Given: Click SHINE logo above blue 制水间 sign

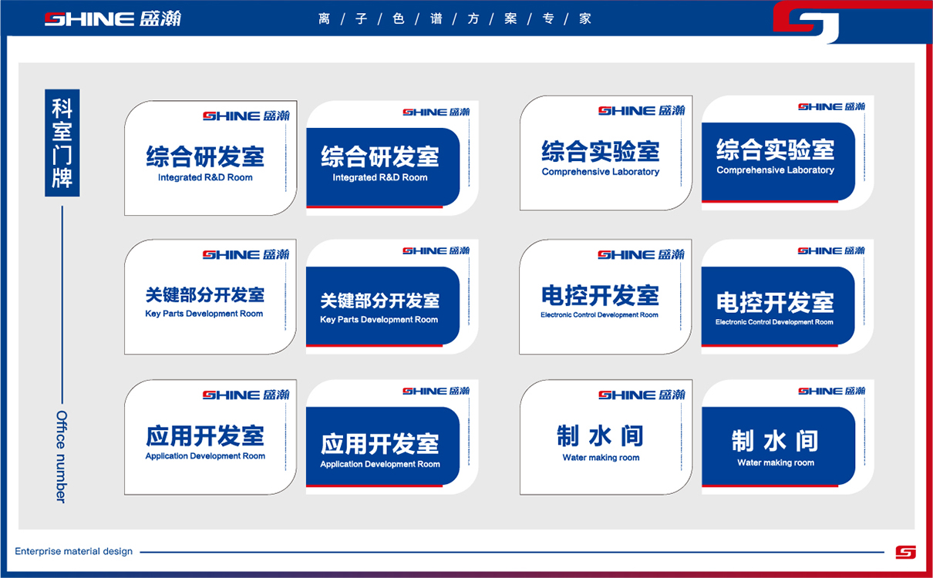Looking at the screenshot, I should click(x=831, y=391).
